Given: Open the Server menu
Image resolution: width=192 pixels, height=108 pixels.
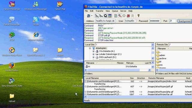Looking at the screenshot, I should [x=123, y=11].
